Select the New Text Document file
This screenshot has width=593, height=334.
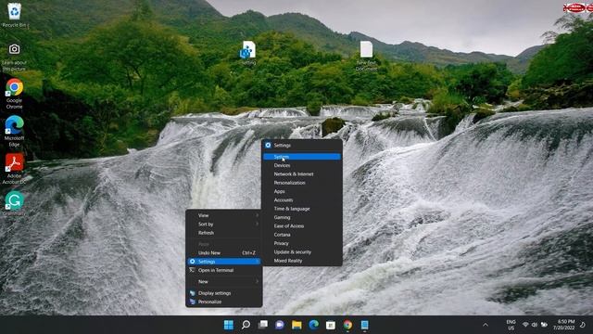tap(366, 56)
